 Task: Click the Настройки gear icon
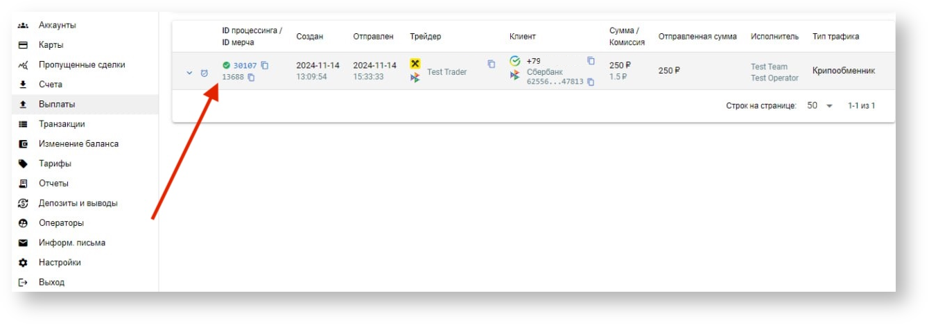pos(23,263)
